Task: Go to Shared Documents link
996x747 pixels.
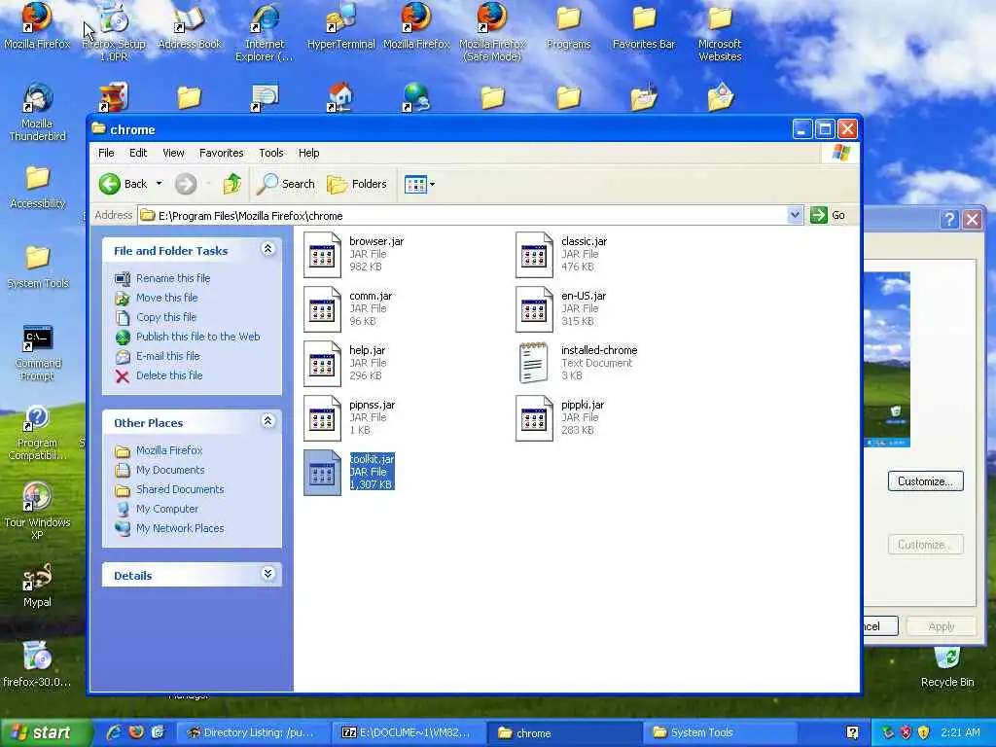Action: click(180, 490)
